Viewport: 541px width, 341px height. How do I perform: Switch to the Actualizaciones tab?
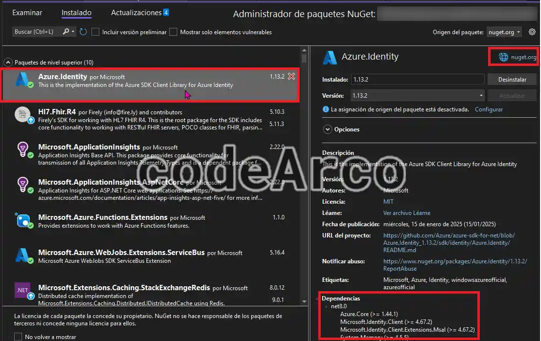pos(136,13)
